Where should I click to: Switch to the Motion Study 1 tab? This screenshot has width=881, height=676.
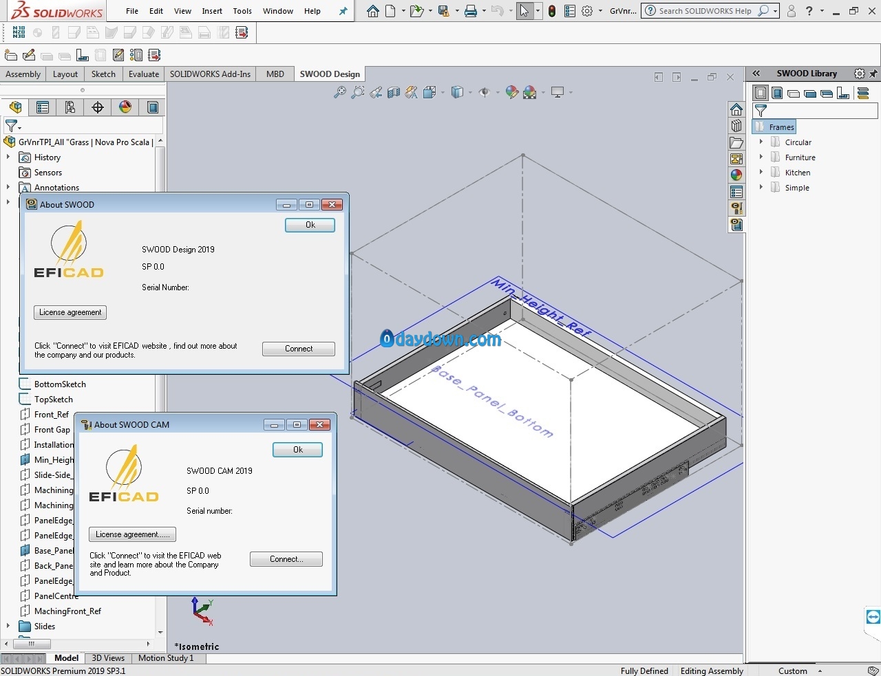[166, 658]
